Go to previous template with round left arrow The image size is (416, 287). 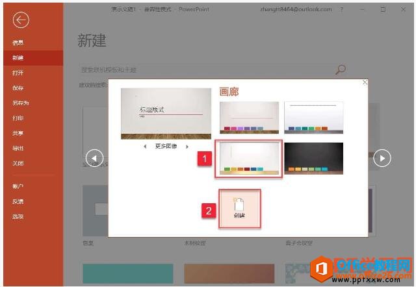[94, 158]
